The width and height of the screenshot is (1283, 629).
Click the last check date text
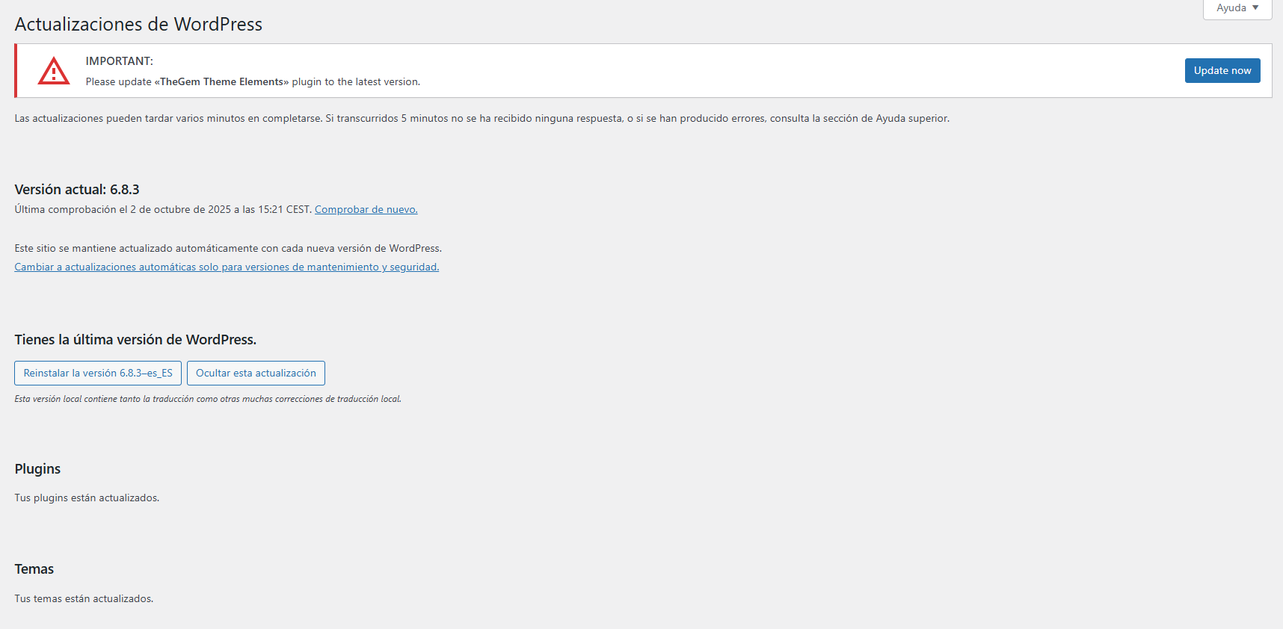click(162, 209)
